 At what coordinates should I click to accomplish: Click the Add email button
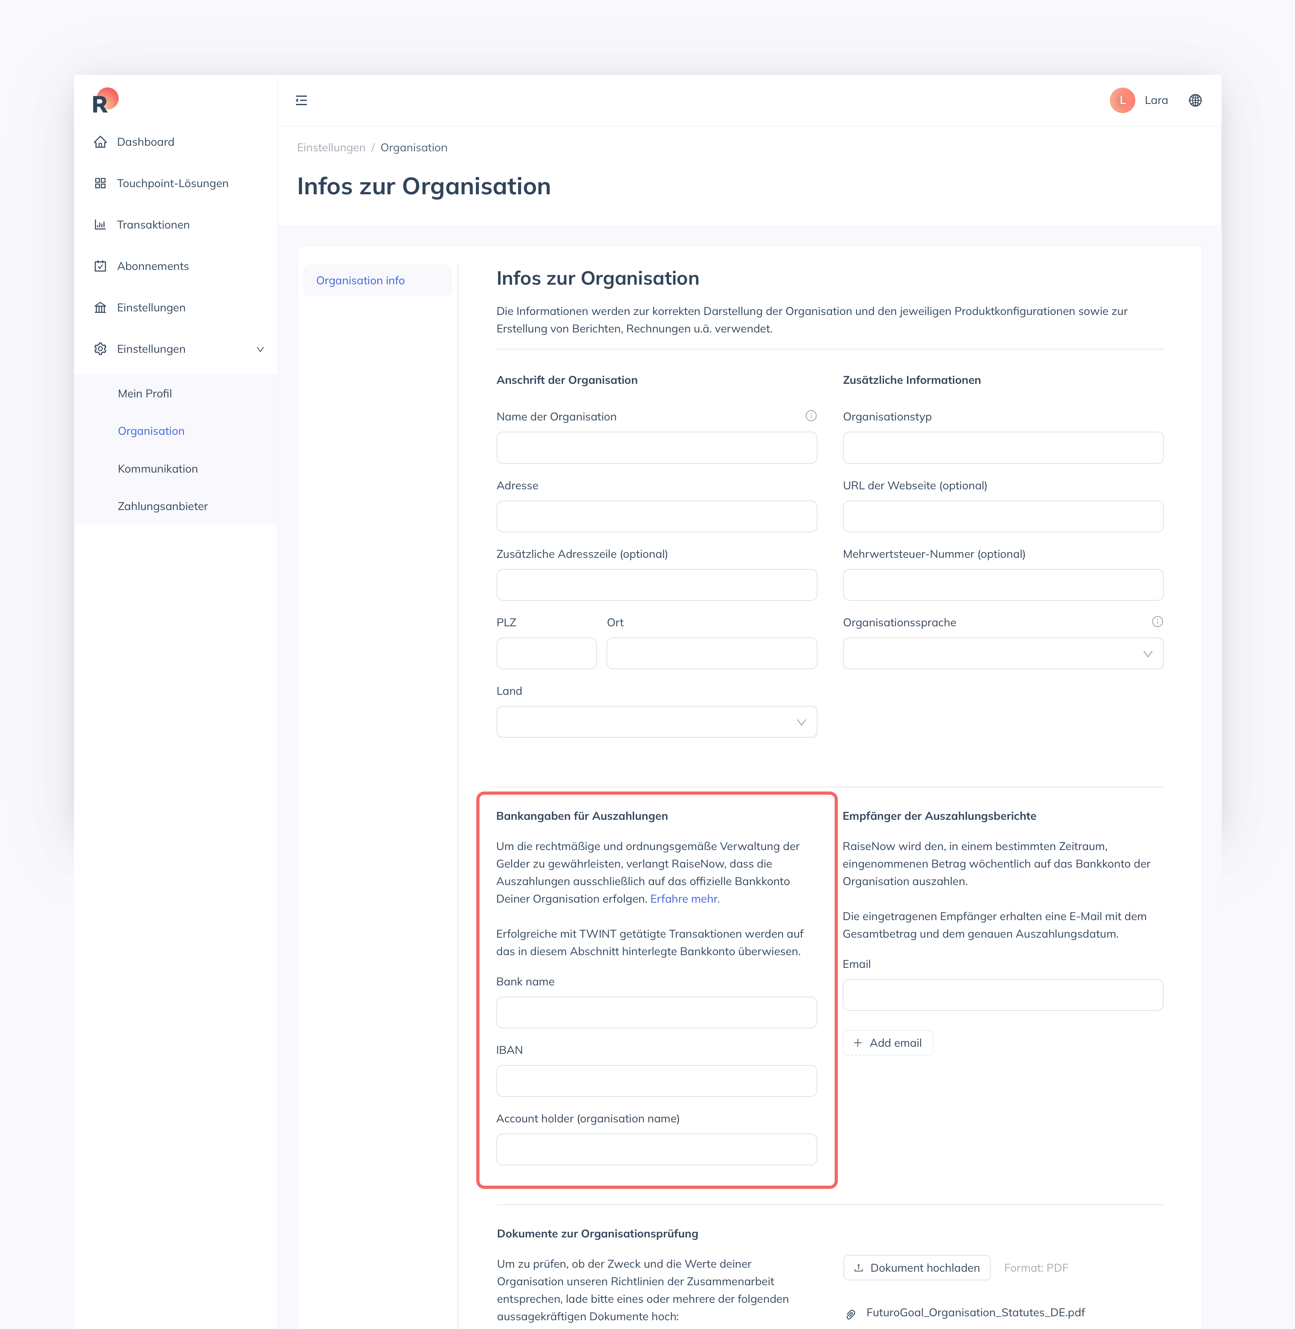coord(888,1043)
